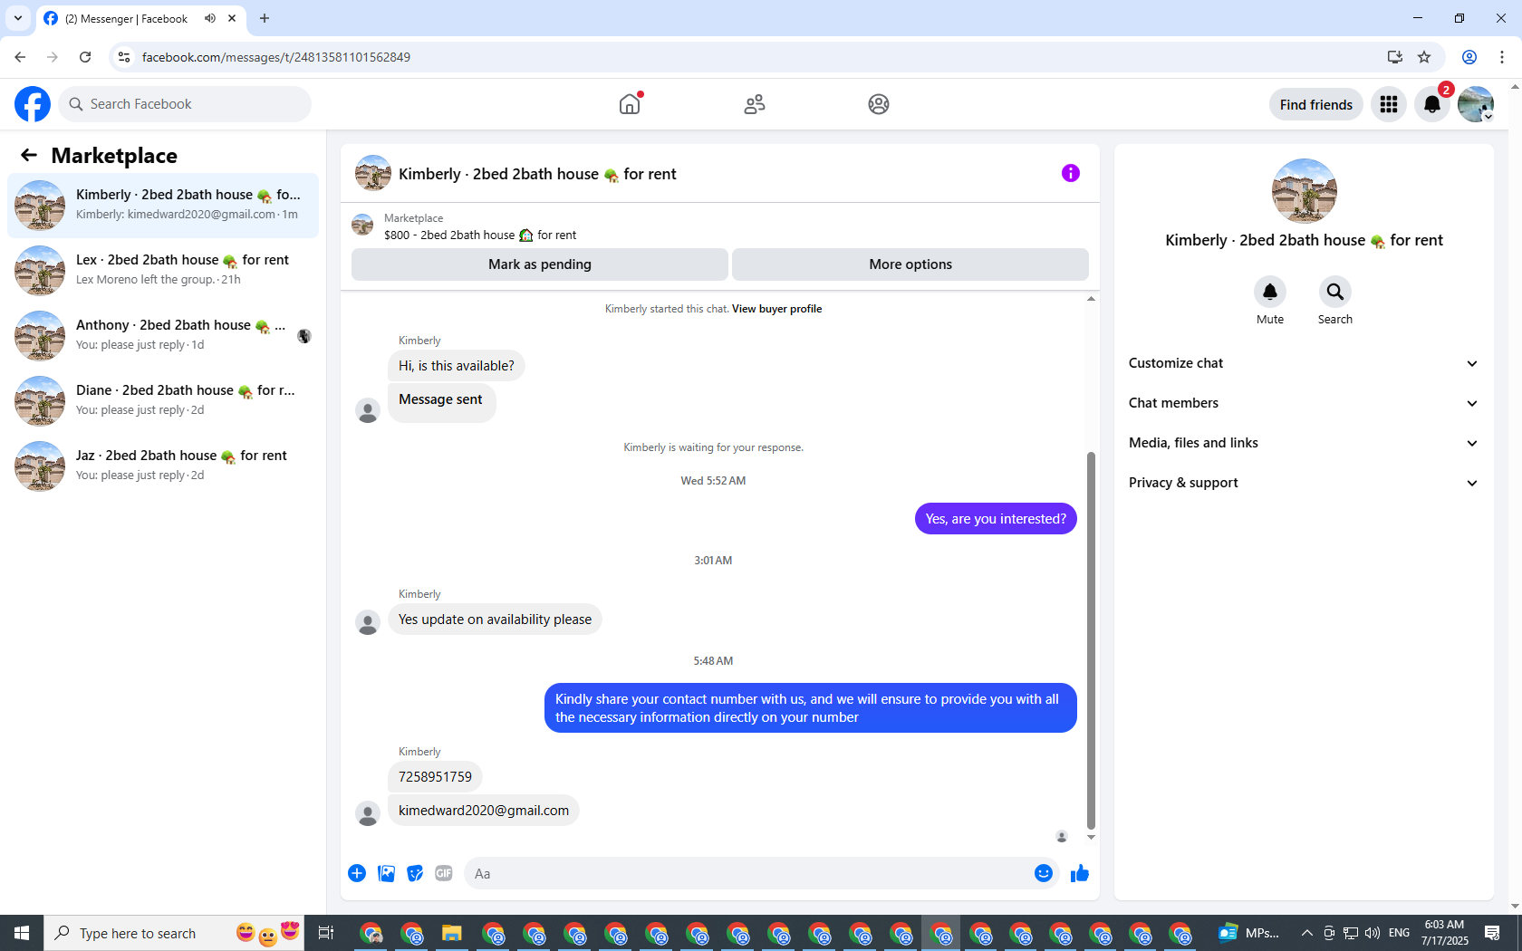Viewport: 1522px width, 951px height.
Task: Expand Privacy & support section
Action: point(1304,483)
